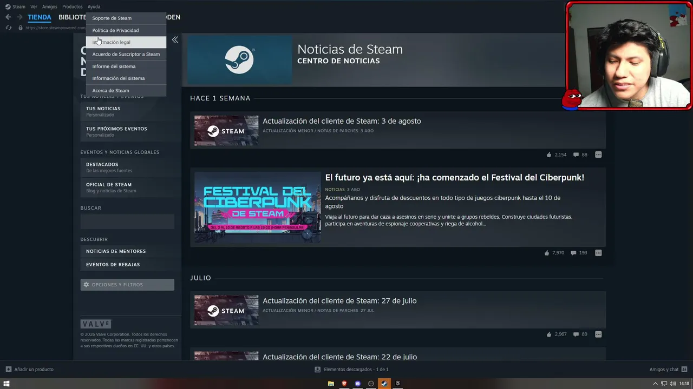
Task: Like the Festival del Ciberpunk post
Action: click(547, 253)
